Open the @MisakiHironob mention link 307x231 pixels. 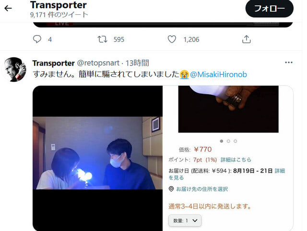[218, 75]
